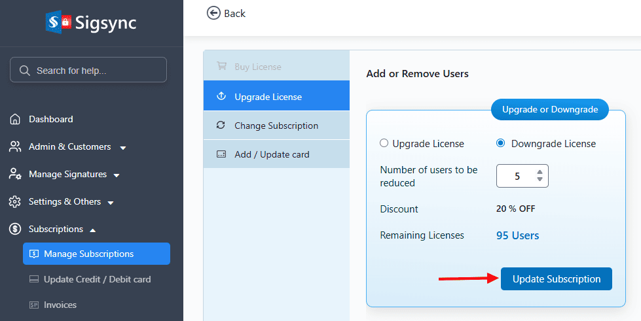Decrease number of users to be reduced

tap(539, 179)
